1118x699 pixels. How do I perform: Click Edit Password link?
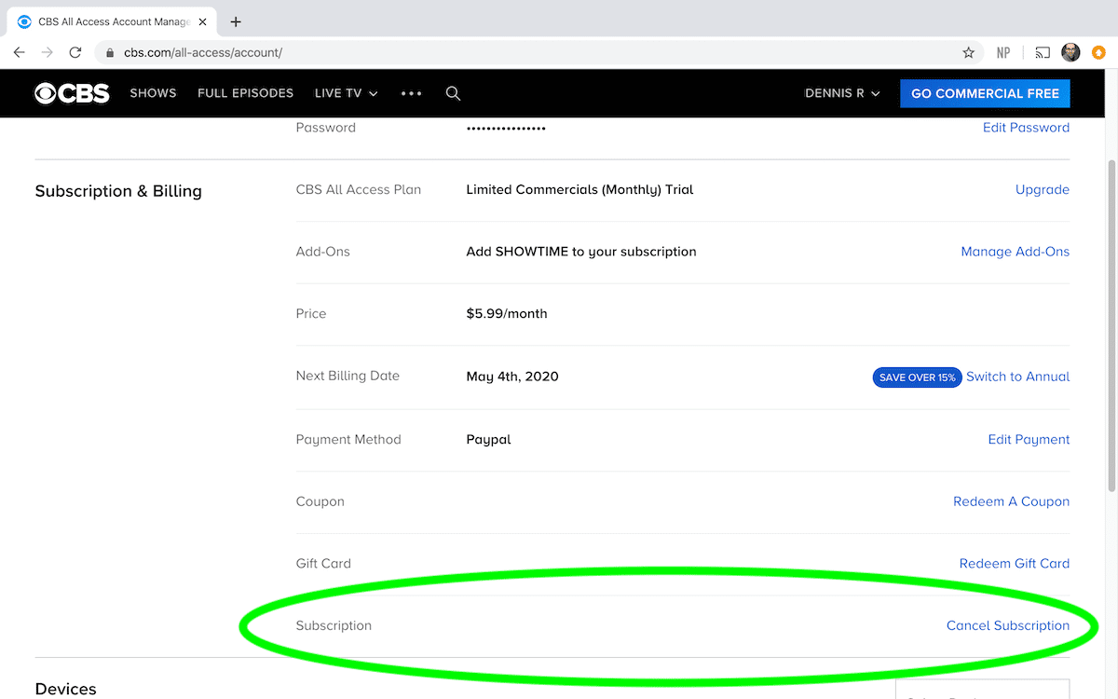[1026, 128]
